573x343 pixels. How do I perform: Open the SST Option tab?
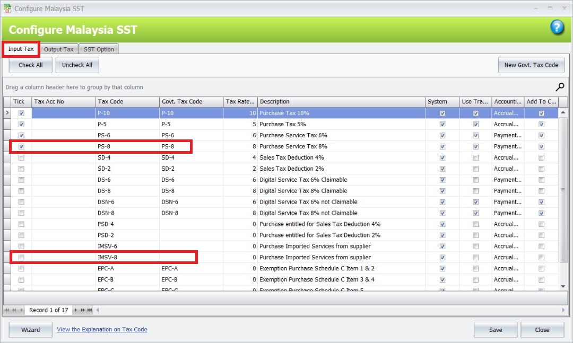pyautogui.click(x=99, y=49)
